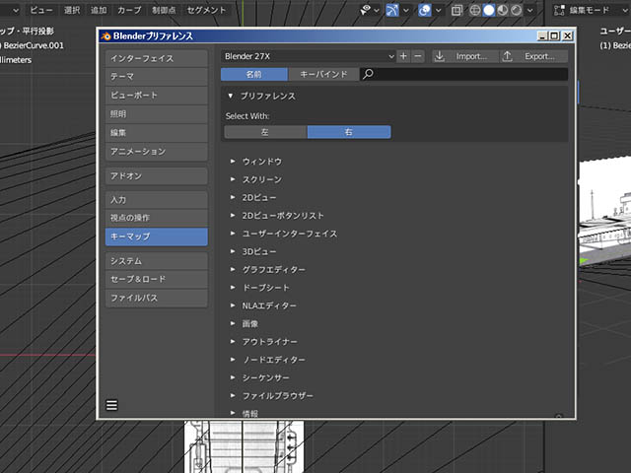Open the ビュー menu in viewport header
Screen dimensions: 631x473
pyautogui.click(x=41, y=10)
